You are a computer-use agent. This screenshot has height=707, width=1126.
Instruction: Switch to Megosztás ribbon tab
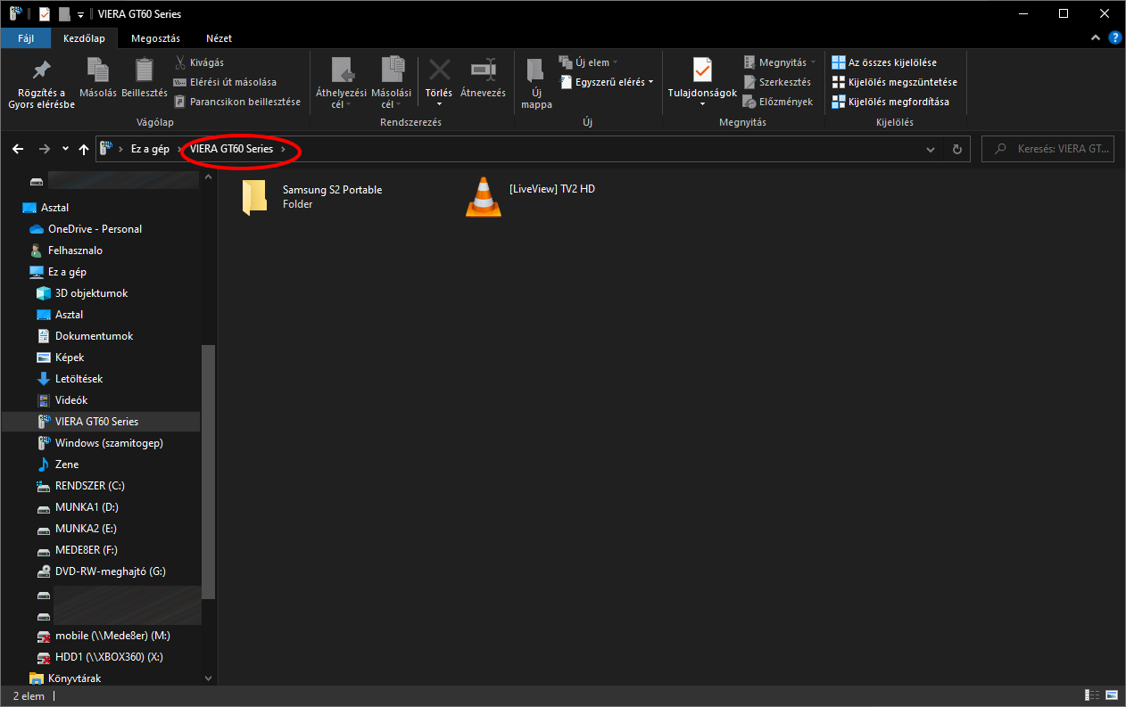click(x=155, y=38)
